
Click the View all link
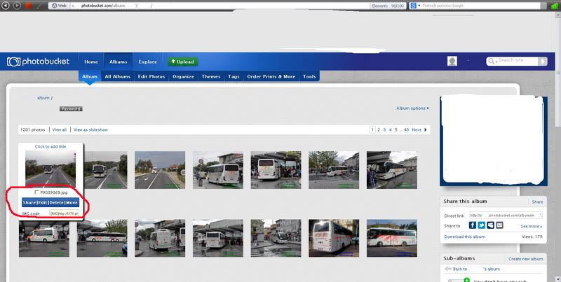point(60,130)
